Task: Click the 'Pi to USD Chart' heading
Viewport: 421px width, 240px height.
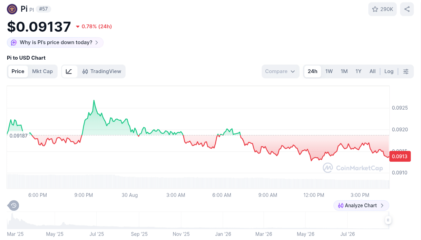Action: click(26, 58)
